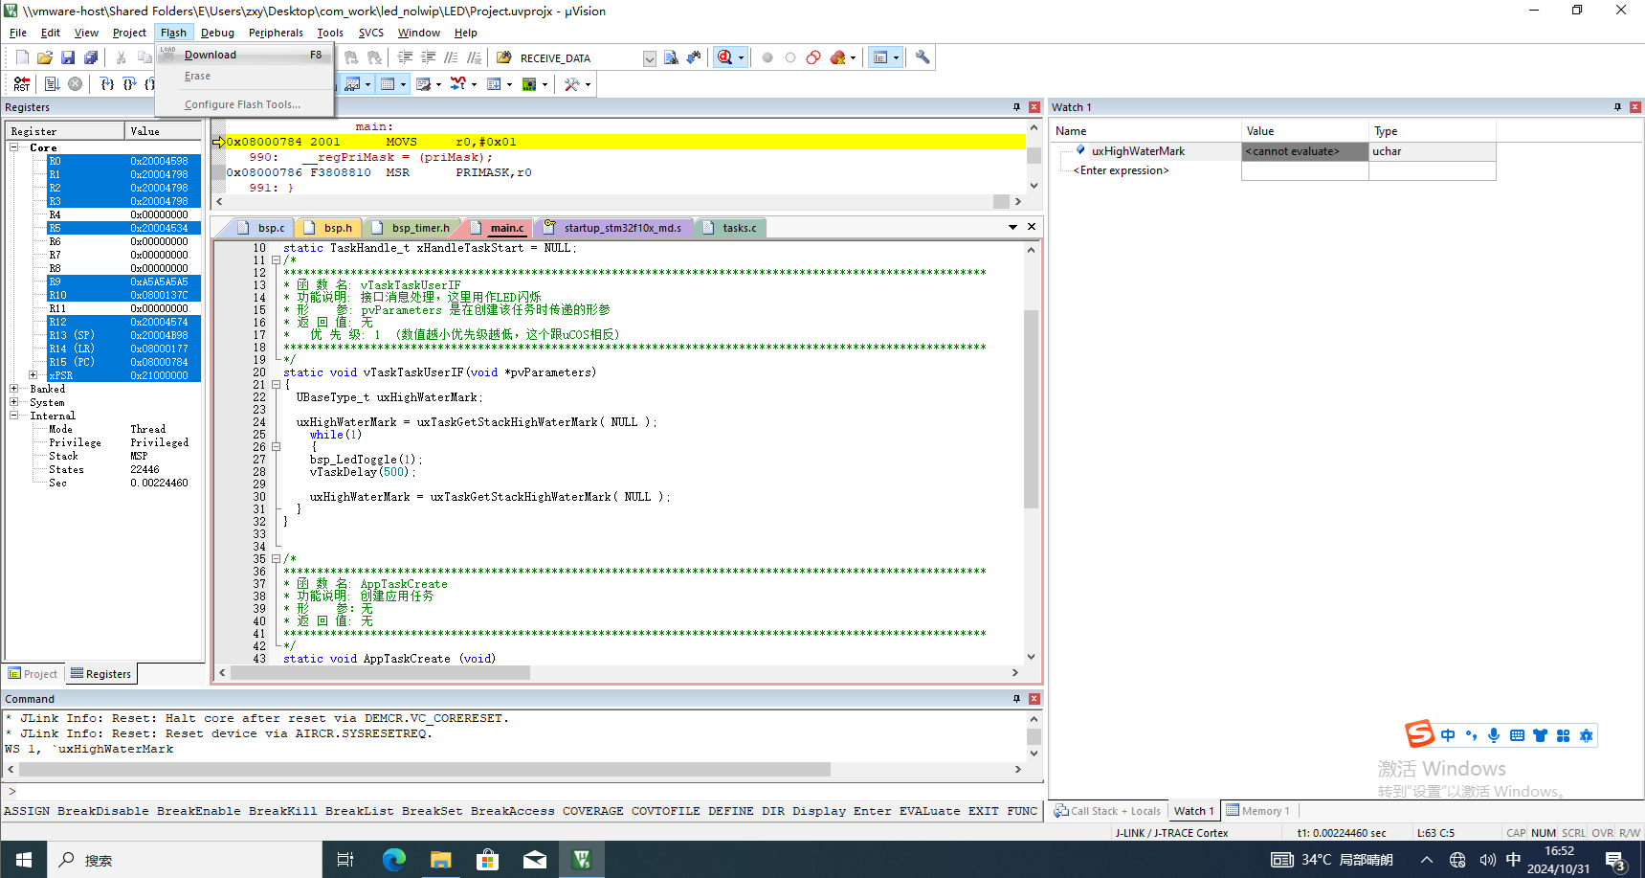
Task: Close the Watch 1 panel
Action: (1635, 107)
